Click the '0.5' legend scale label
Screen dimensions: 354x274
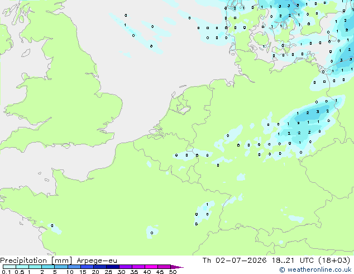tap(20, 272)
